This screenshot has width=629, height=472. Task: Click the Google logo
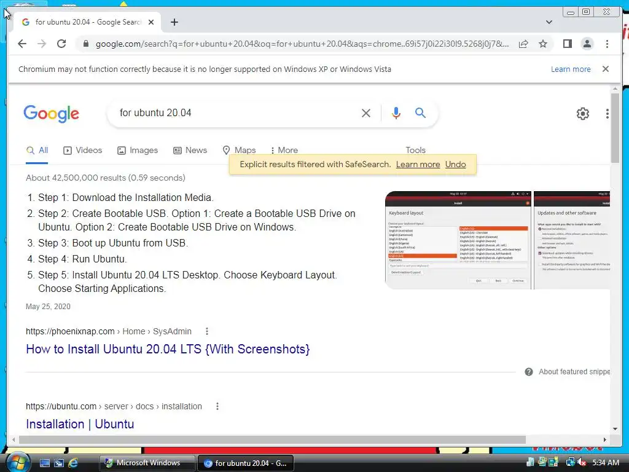coord(52,114)
